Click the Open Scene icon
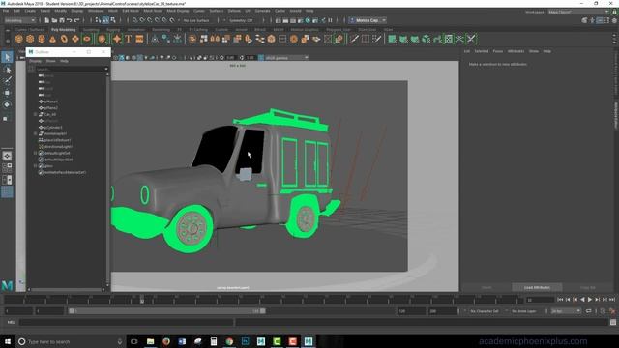Screen dimensions: 619x348 [x=54, y=20]
